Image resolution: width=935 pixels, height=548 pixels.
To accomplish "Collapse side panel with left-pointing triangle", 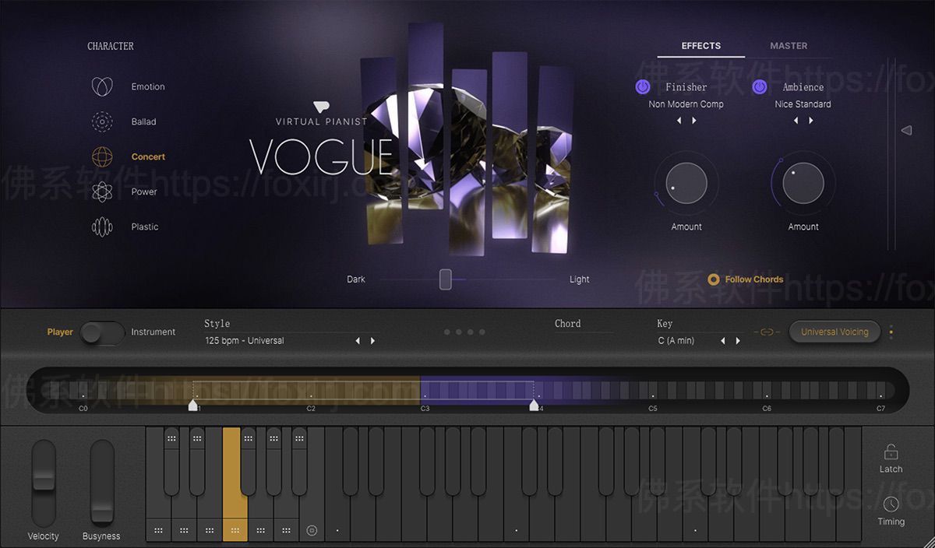I will (906, 131).
